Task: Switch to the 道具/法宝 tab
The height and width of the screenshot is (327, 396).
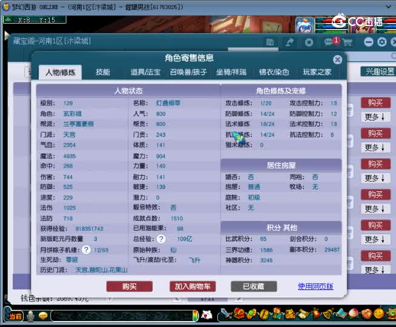Action: tap(145, 72)
